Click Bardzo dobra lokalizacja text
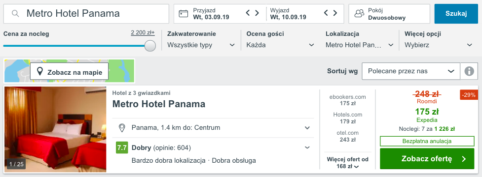 click(168, 160)
